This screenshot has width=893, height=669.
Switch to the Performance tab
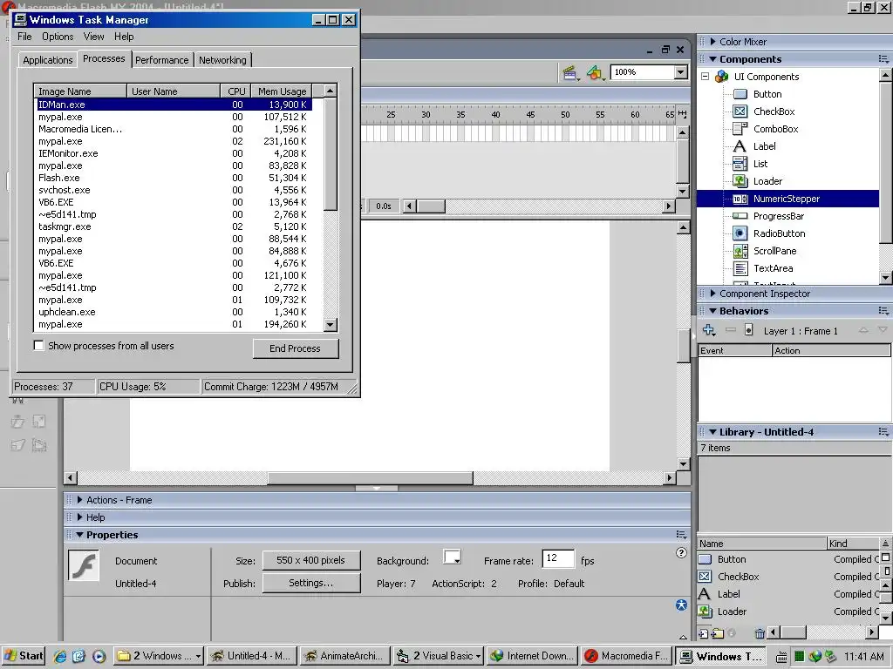point(161,60)
